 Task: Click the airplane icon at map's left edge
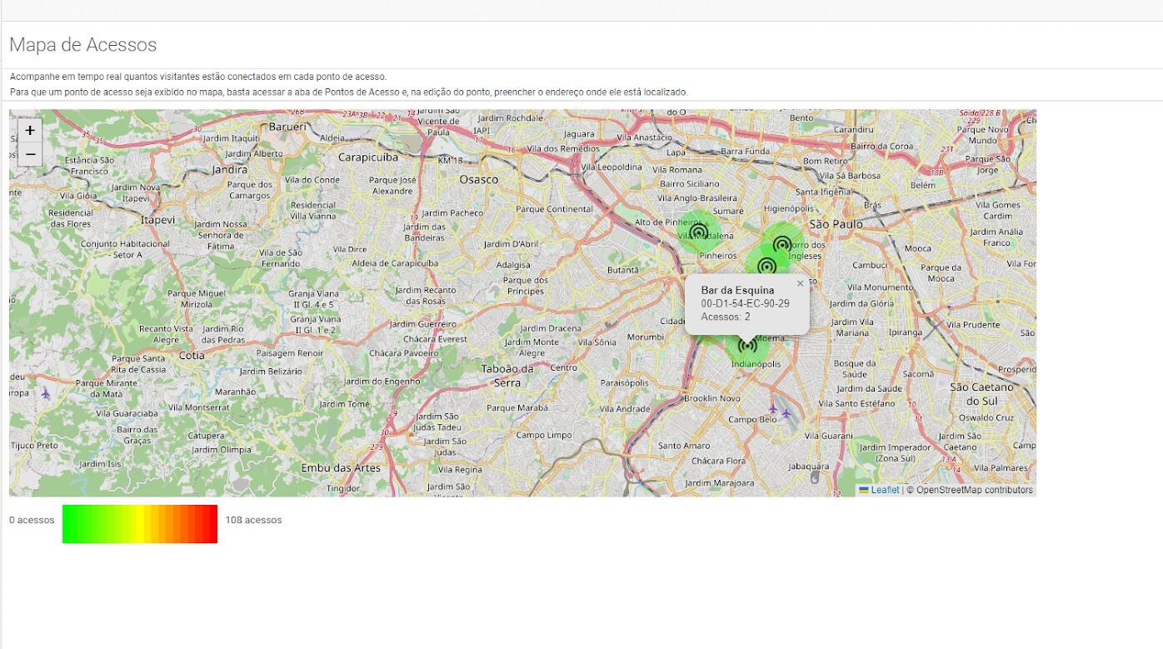(x=45, y=393)
